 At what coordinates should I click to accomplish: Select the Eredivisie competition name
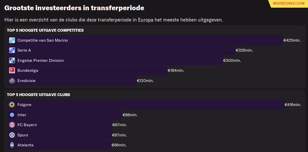[x=26, y=81]
